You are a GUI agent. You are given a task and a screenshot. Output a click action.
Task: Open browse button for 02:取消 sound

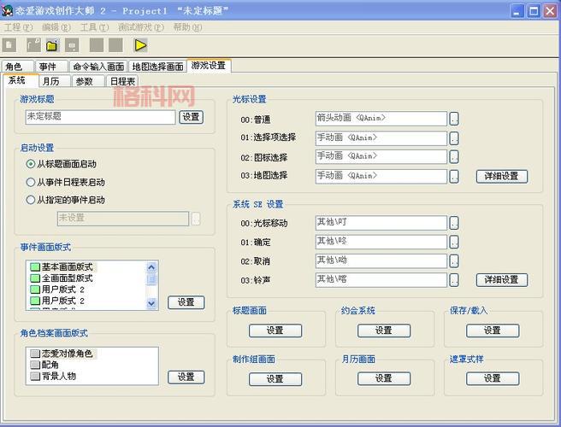[454, 260]
